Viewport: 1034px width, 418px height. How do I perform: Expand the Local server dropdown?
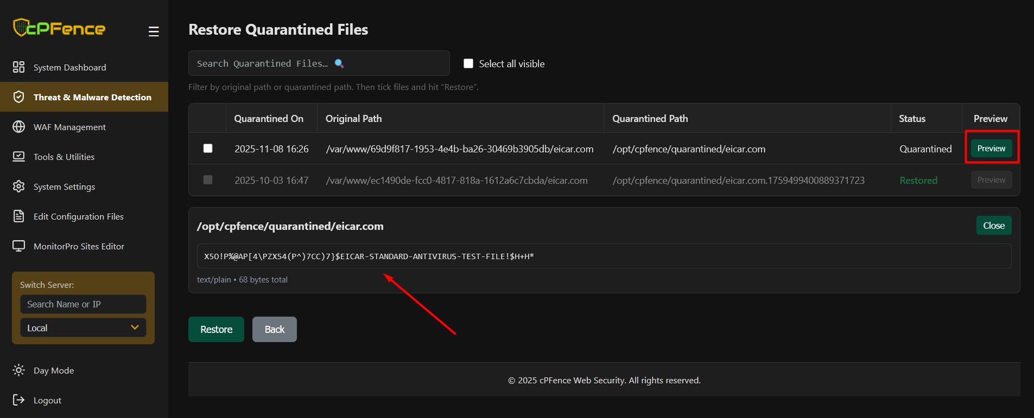(x=83, y=328)
